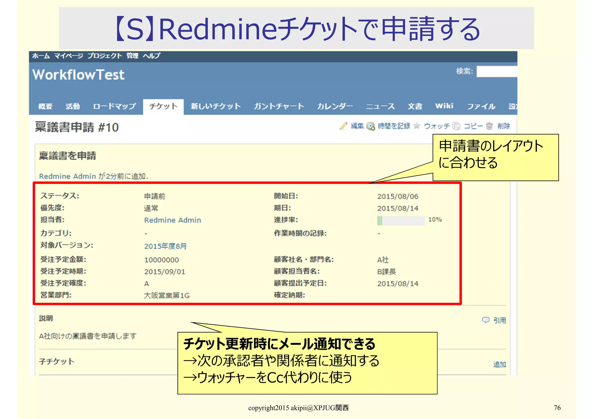Open プロジェクト in top menu
Screen dimensions: 593x419
pyautogui.click(x=105, y=56)
